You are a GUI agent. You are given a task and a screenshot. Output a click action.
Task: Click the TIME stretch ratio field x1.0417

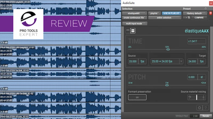196,41
